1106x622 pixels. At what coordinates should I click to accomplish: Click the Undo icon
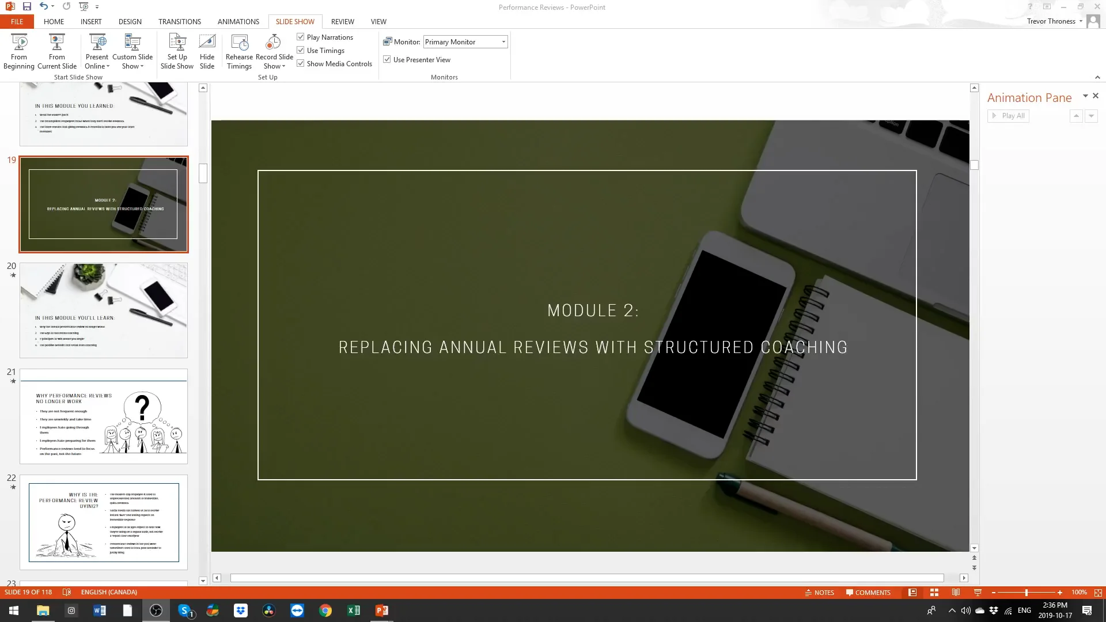(43, 7)
